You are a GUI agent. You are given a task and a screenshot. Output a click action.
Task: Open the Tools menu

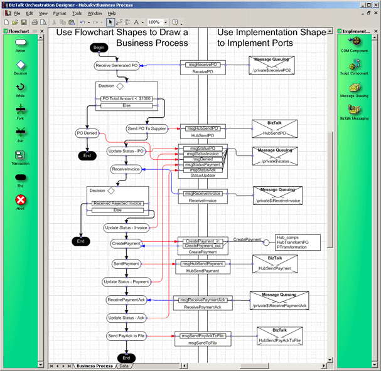coord(77,13)
